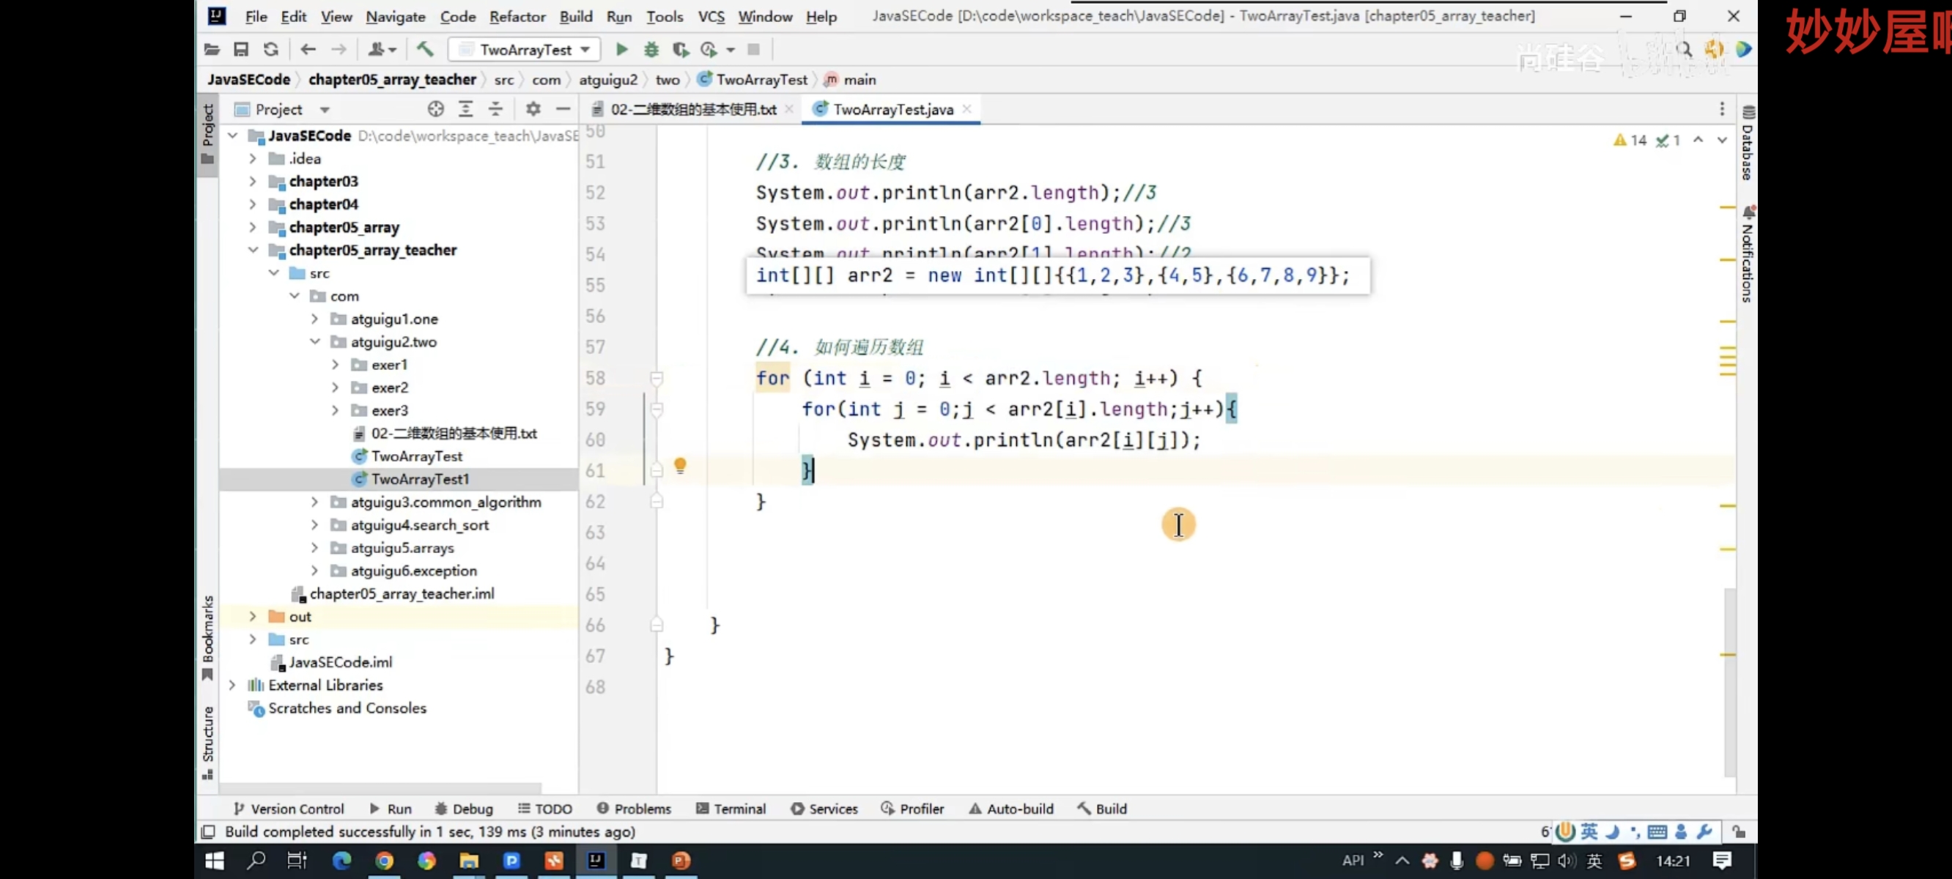Click the Save All disk icon

click(x=241, y=50)
